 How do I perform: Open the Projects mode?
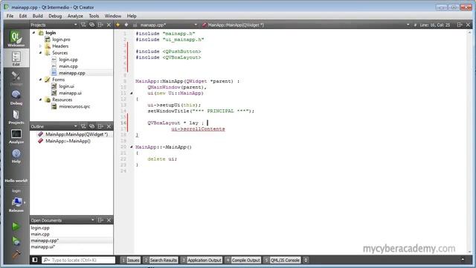(x=16, y=117)
